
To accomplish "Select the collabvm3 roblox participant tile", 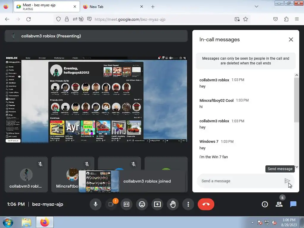I will 26,175.
